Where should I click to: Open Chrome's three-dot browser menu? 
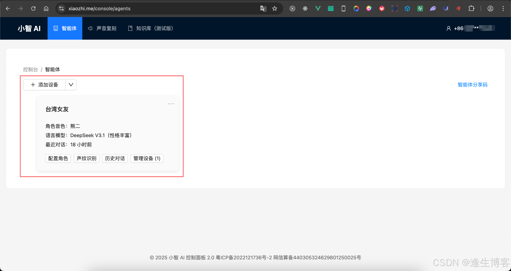(x=503, y=8)
